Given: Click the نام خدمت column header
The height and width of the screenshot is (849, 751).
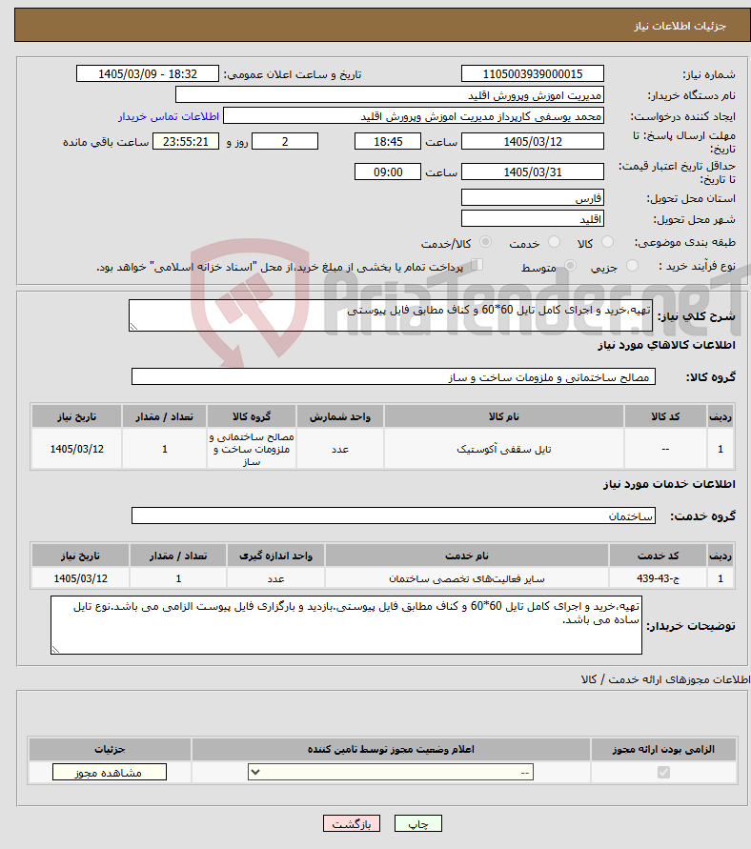Looking at the screenshot, I should click(467, 556).
